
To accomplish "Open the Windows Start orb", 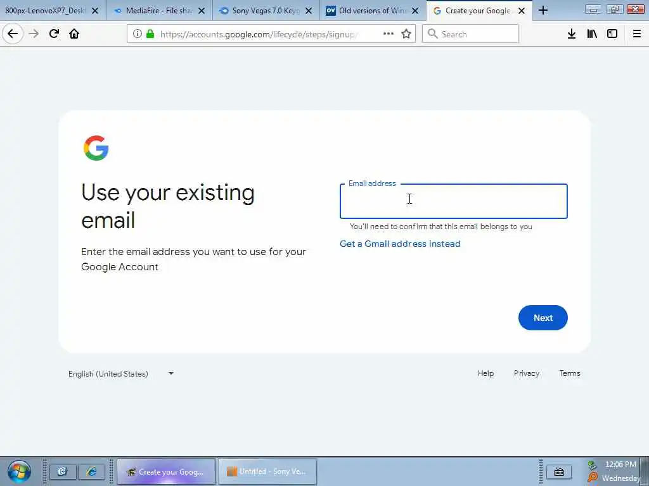I will [x=19, y=471].
